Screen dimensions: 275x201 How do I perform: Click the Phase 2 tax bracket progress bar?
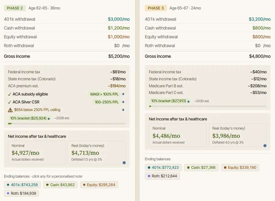click(67, 123)
